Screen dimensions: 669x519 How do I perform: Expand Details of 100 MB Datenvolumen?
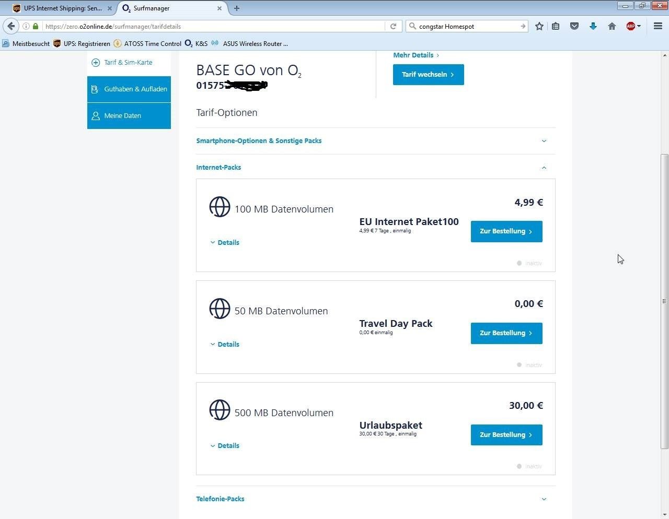pyautogui.click(x=225, y=243)
